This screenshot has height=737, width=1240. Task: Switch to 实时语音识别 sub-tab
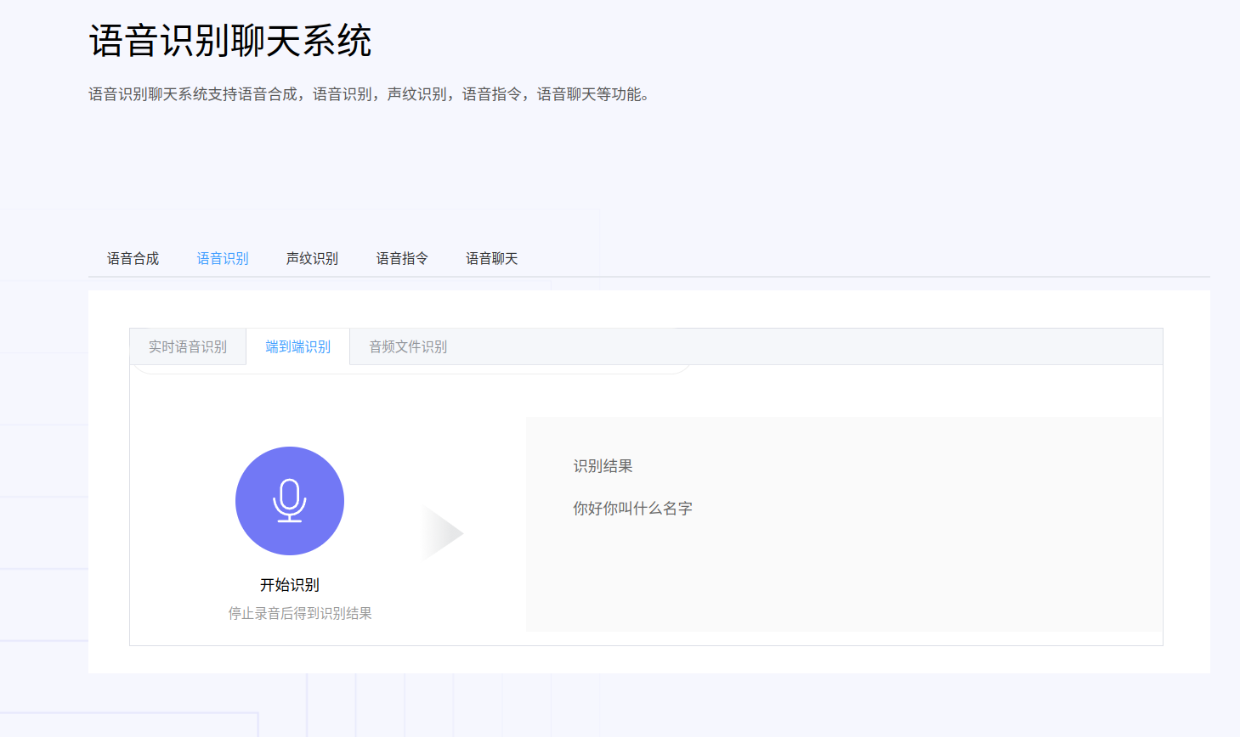(x=188, y=347)
